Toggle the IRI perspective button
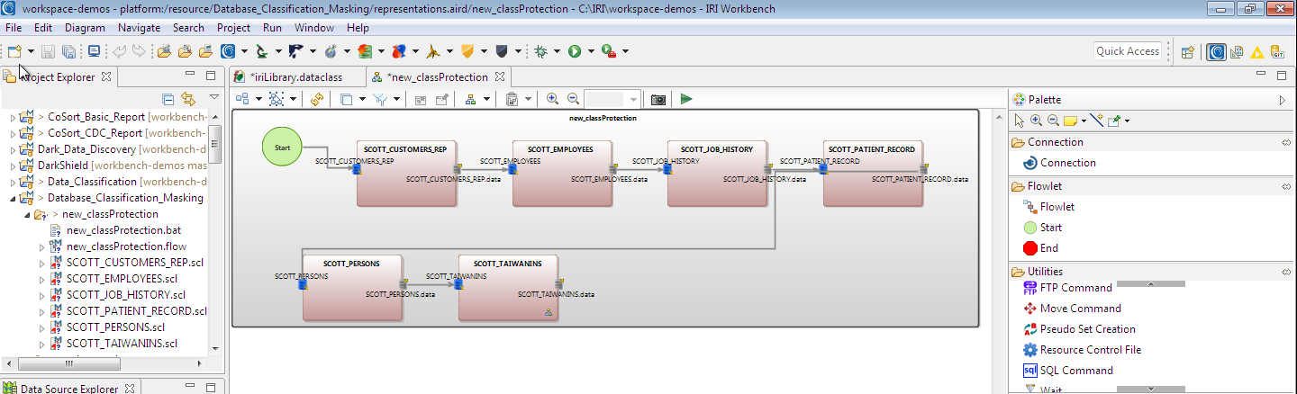This screenshot has width=1297, height=394. [1216, 52]
